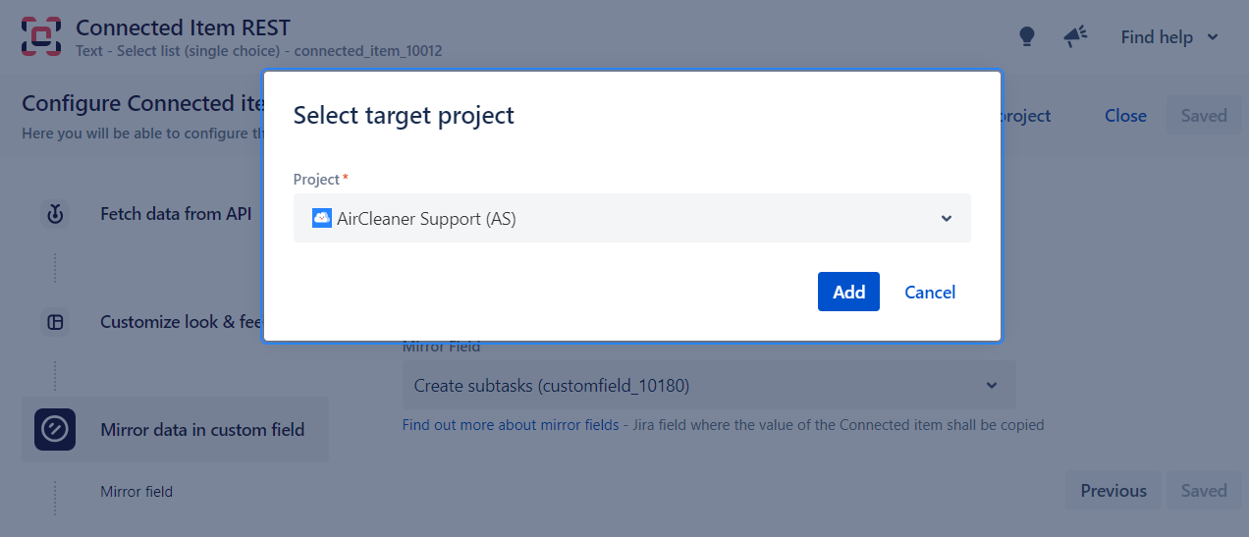Image resolution: width=1249 pixels, height=537 pixels.
Task: Click the Mirror data step icon
Action: [55, 430]
